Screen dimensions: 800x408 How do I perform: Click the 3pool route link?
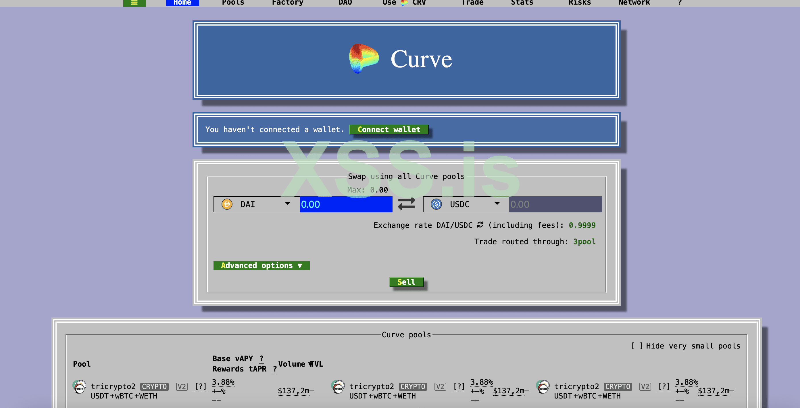click(584, 242)
